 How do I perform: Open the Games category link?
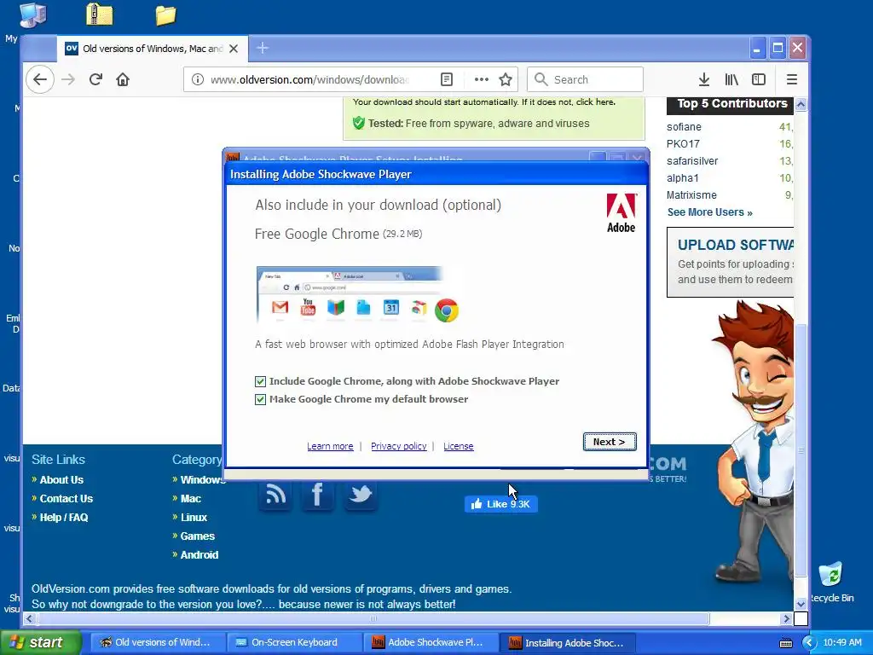pyautogui.click(x=197, y=536)
